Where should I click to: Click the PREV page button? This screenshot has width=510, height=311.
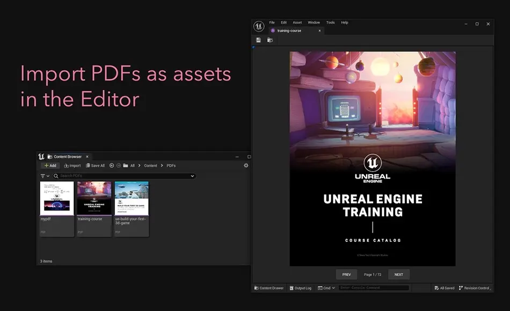pyautogui.click(x=346, y=274)
